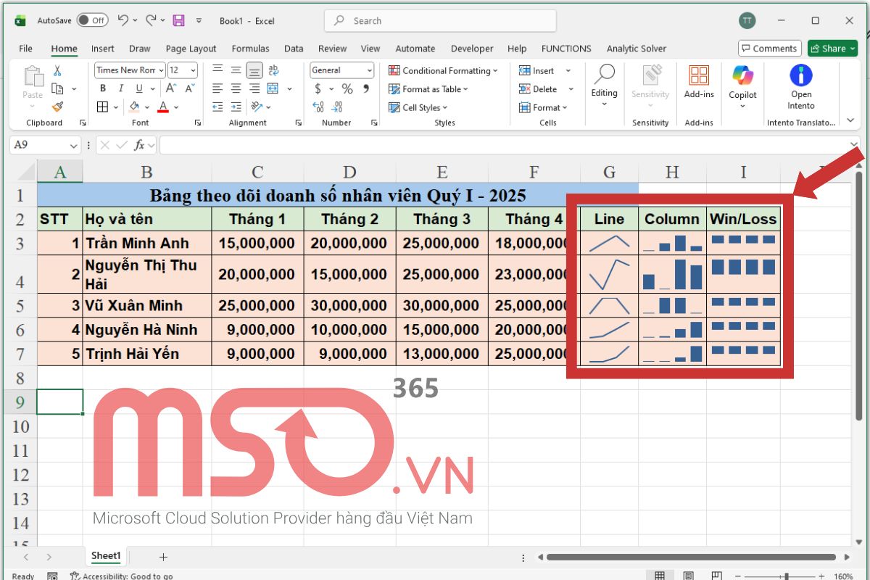Click Comma Style icon

[366, 88]
